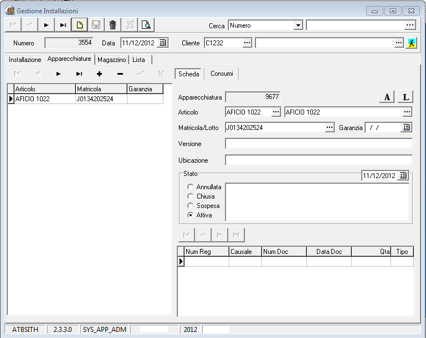Click the Ubicazione input field
This screenshot has height=338, width=426.
point(319,160)
